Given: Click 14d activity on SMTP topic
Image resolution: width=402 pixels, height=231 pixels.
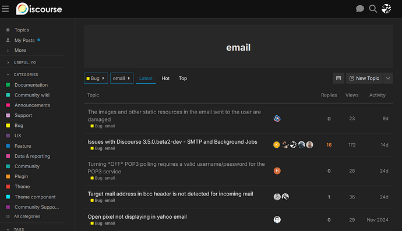Looking at the screenshot, I should 385,145.
